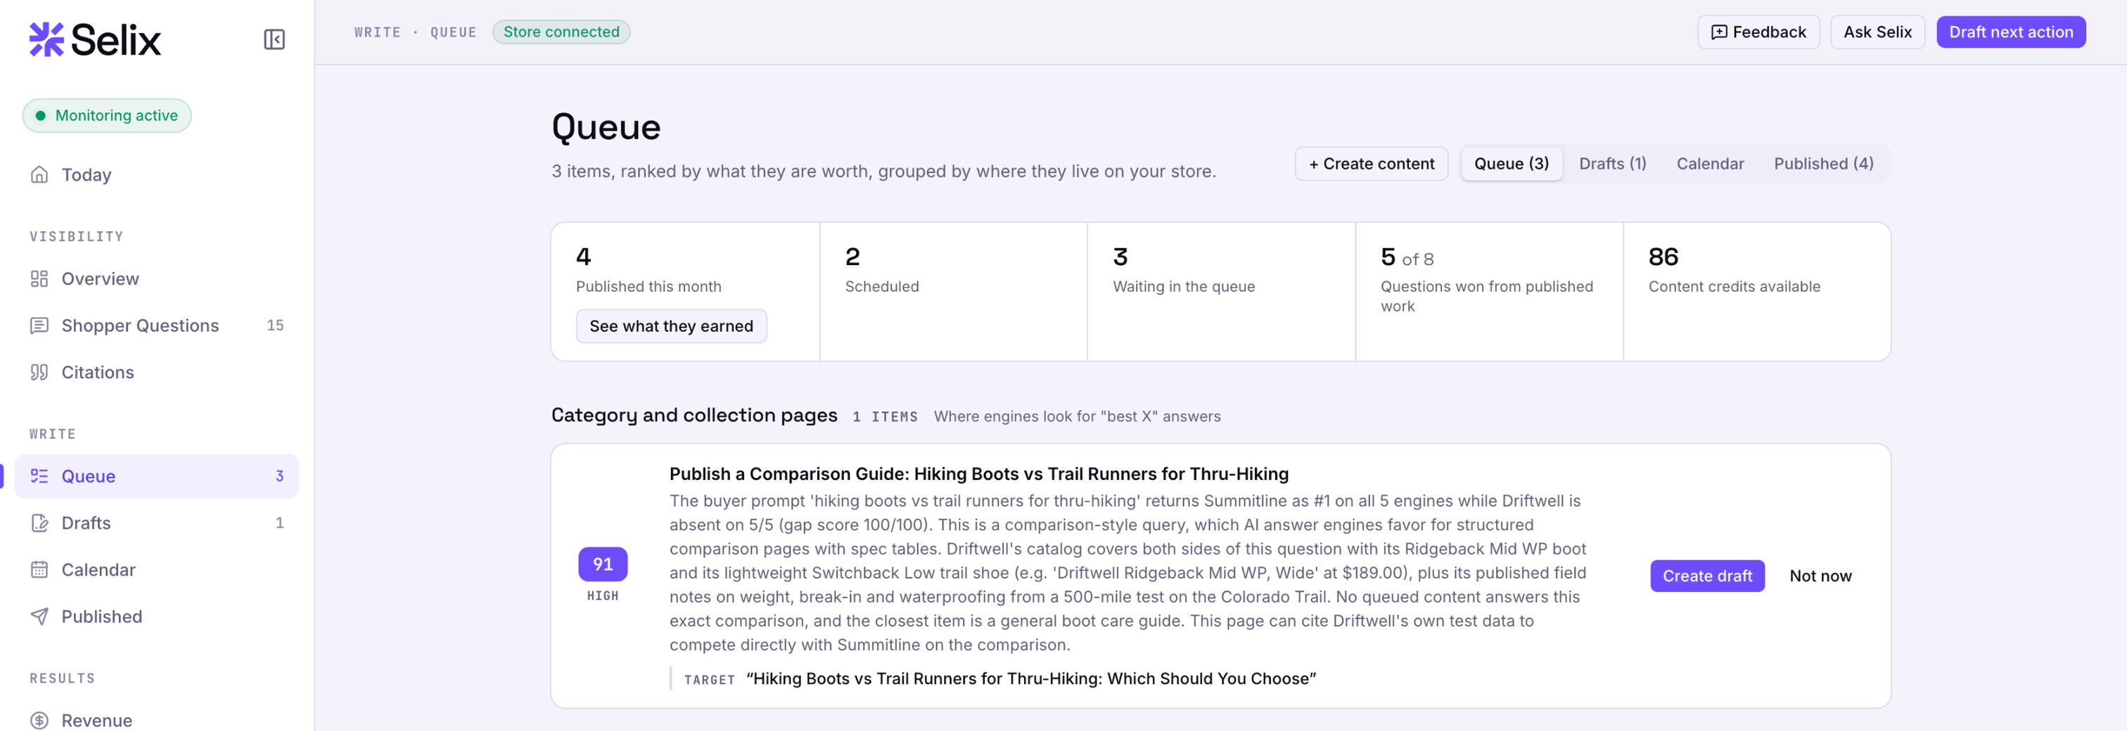Click the 'Scheduled' stat label
This screenshot has width=2127, height=731.
coord(881,286)
